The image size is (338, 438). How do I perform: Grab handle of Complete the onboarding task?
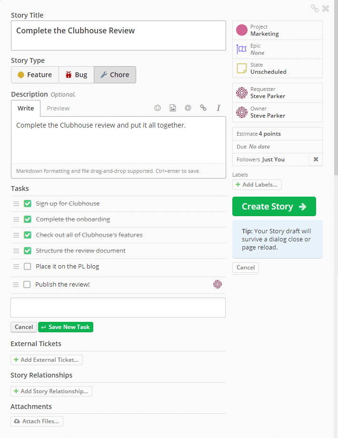coord(16,219)
